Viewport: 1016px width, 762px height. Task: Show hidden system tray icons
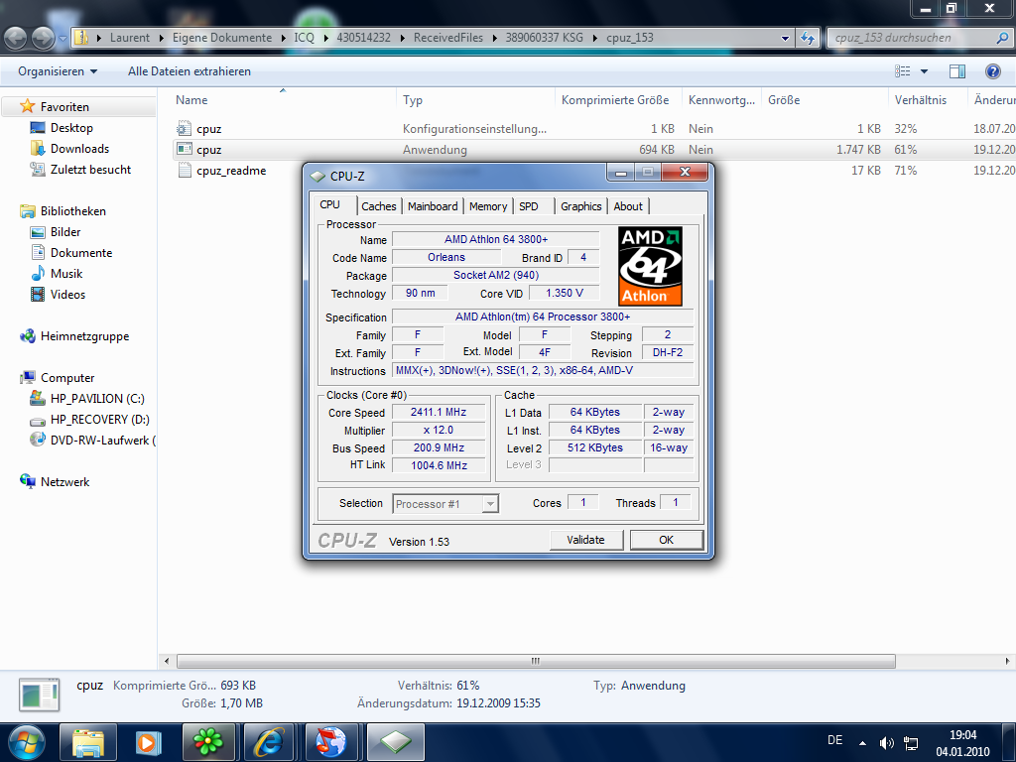(862, 742)
